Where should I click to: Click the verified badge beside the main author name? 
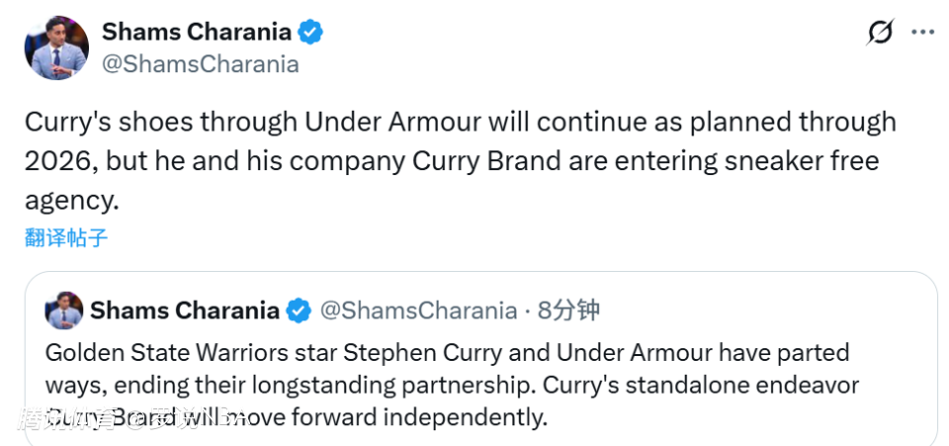pos(311,33)
